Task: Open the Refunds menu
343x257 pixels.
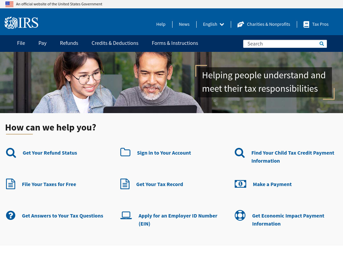Action: pos(69,43)
